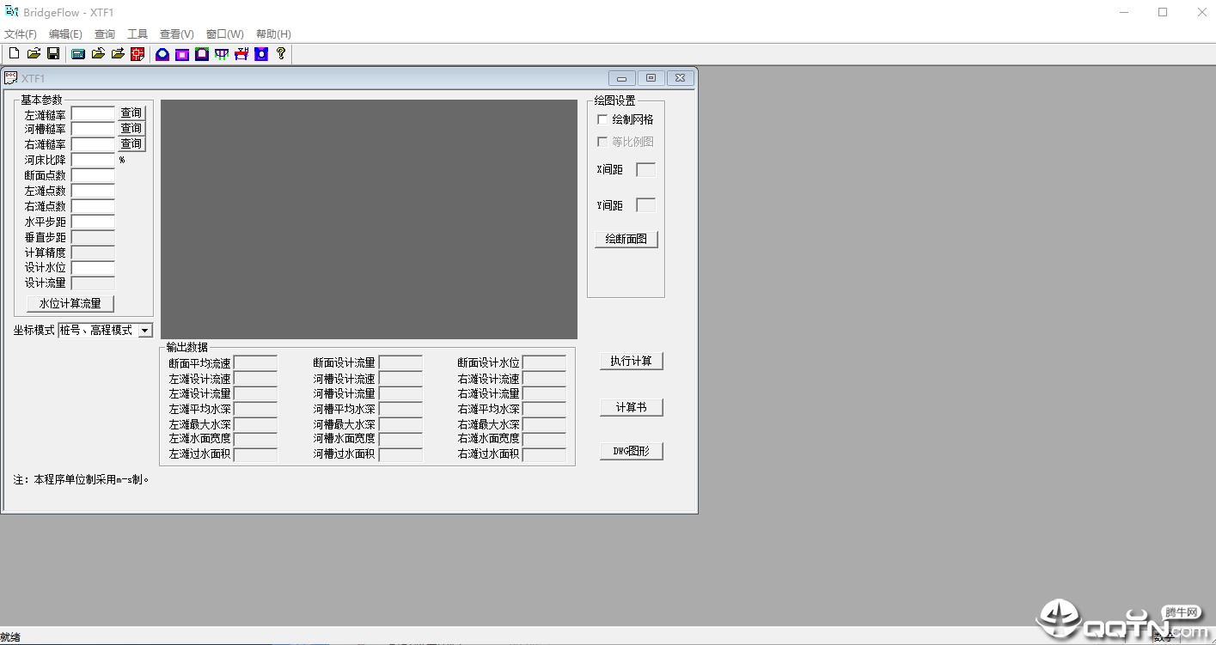Expand the 坐标模式 dropdown list
The width and height of the screenshot is (1216, 645).
point(145,331)
